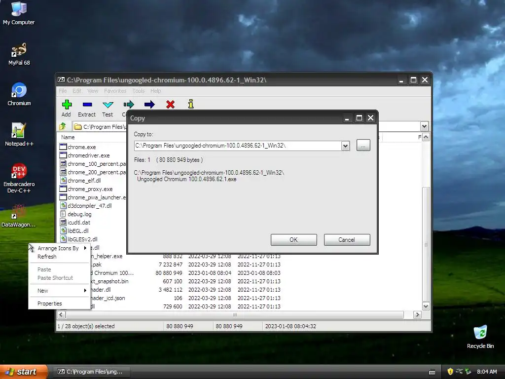Viewport: 505px width, 379px height.
Task: Click horizontal scrollbar left arrow
Action: [61, 315]
